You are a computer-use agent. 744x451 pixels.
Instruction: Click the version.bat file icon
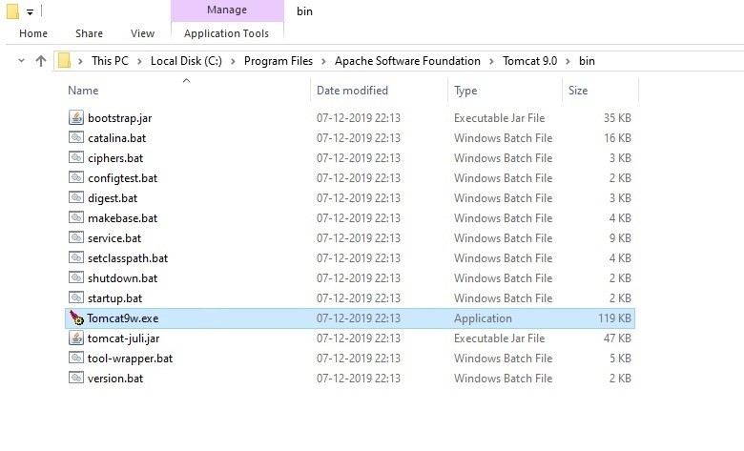coord(76,378)
